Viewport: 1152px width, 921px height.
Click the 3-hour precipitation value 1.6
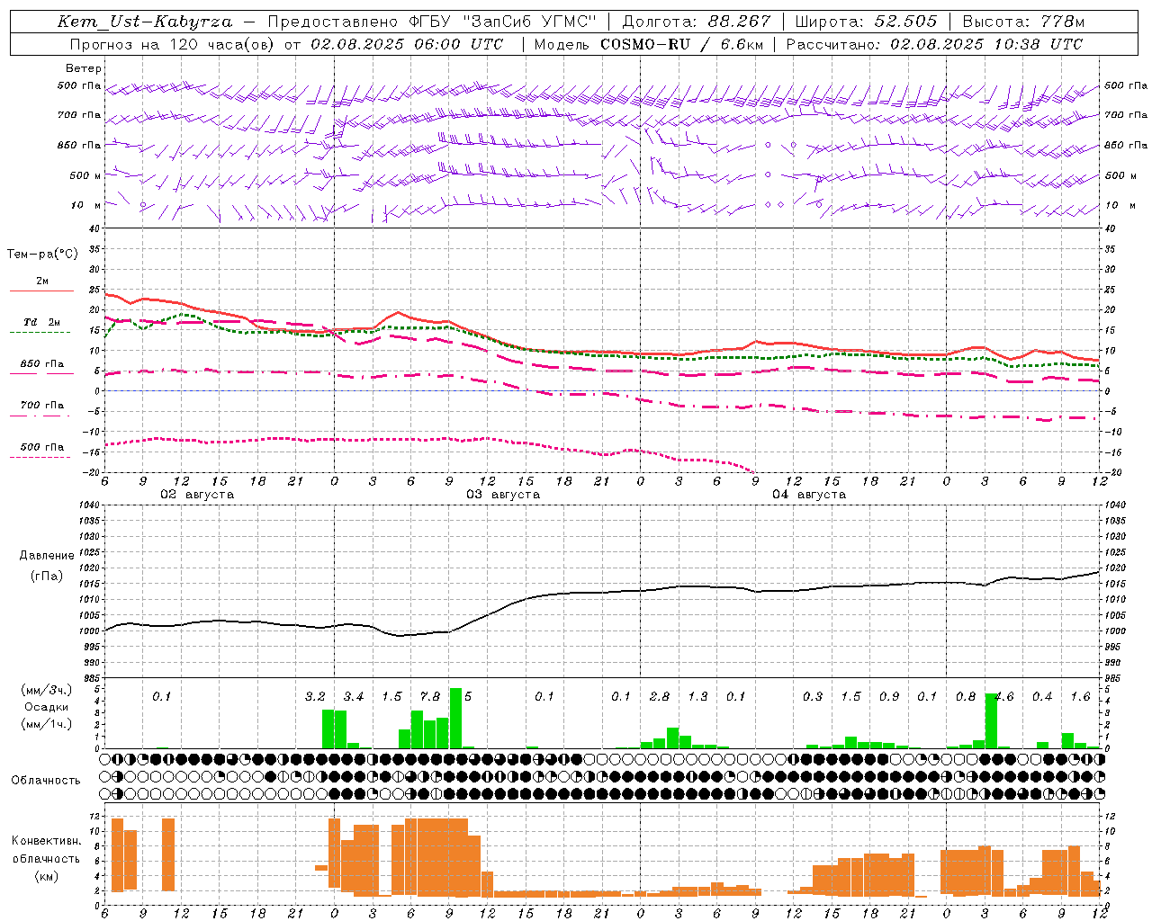coord(1081,697)
